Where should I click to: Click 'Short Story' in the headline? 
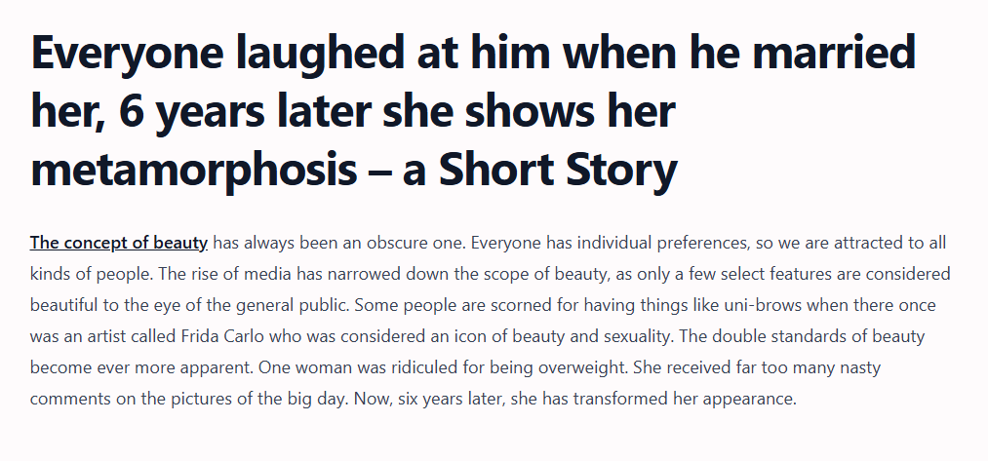coord(557,171)
